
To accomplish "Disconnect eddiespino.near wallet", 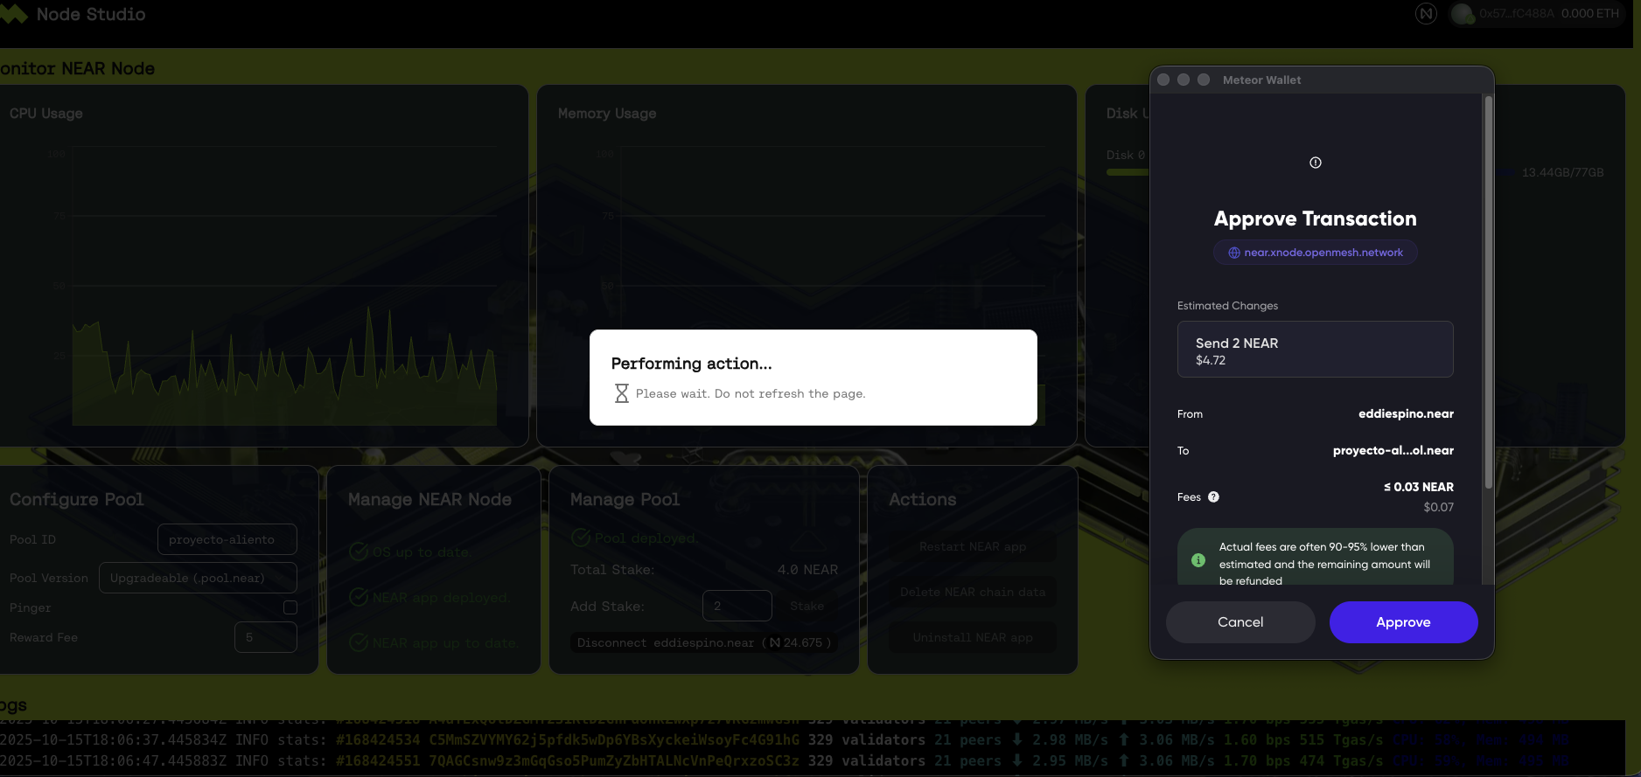I will 703,642.
